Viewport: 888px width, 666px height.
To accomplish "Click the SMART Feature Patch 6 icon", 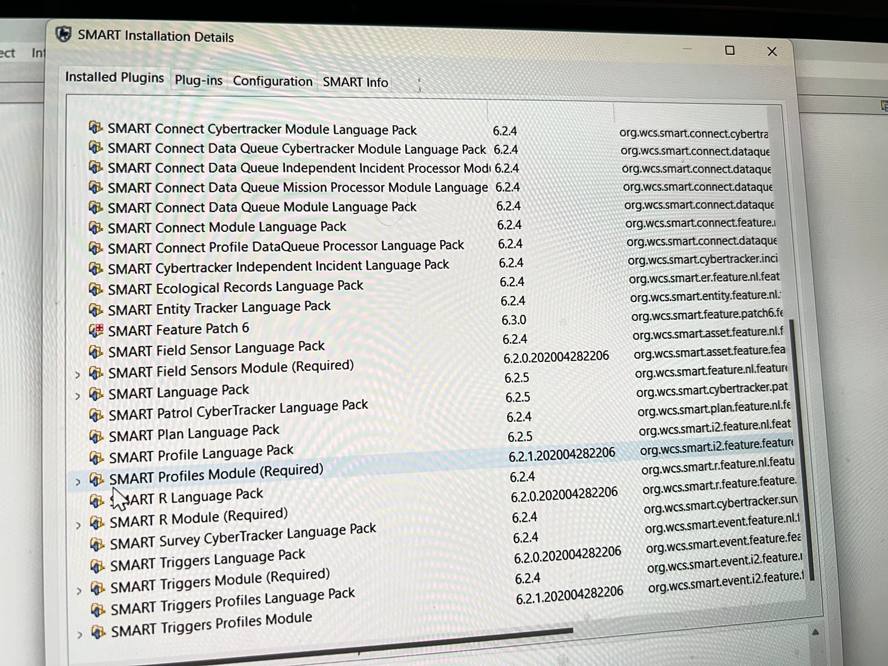I will click(x=96, y=330).
